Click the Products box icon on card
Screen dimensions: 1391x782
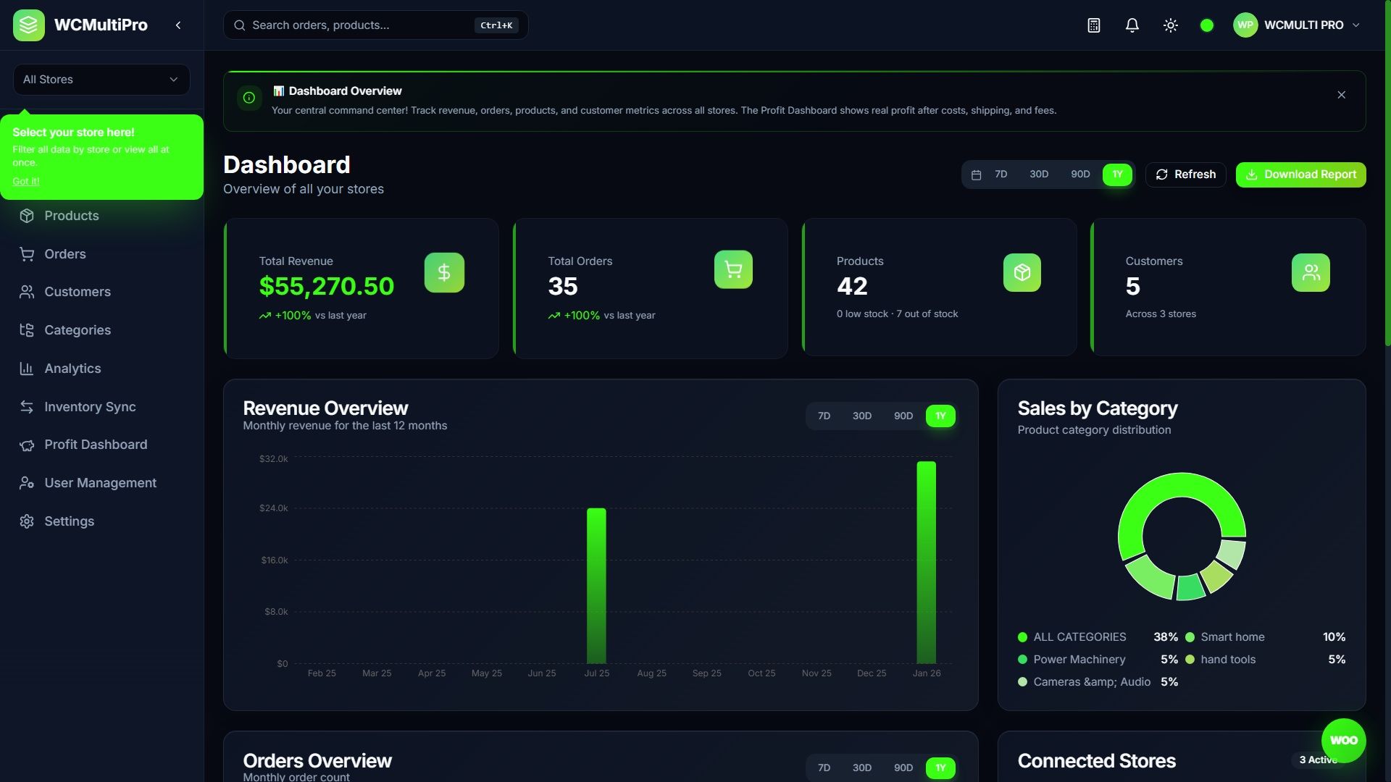(x=1022, y=273)
